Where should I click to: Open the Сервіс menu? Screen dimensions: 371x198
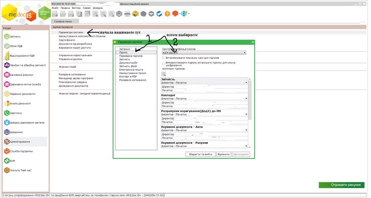86,8
